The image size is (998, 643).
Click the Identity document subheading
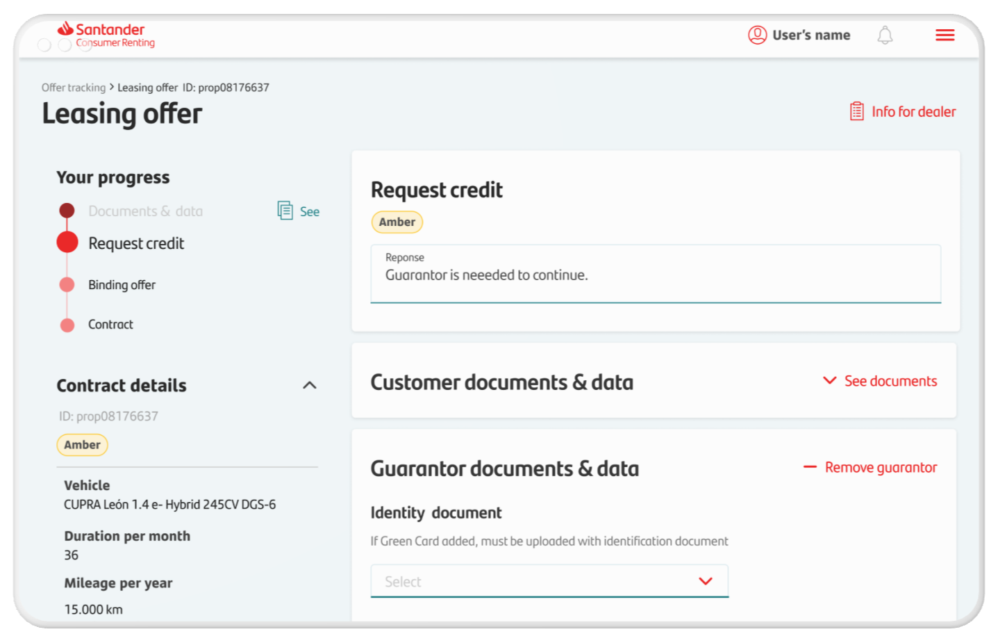pos(435,513)
